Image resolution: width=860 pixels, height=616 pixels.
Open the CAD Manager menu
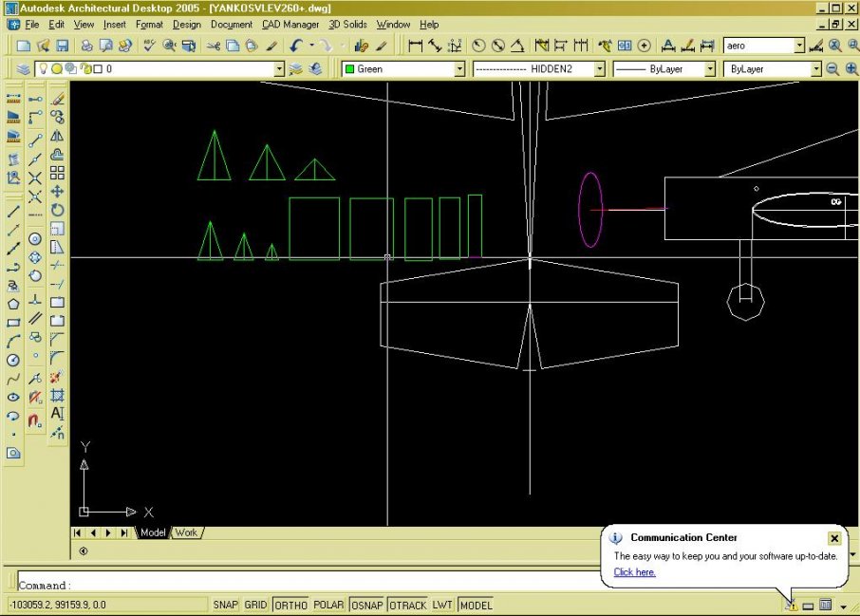[x=290, y=24]
